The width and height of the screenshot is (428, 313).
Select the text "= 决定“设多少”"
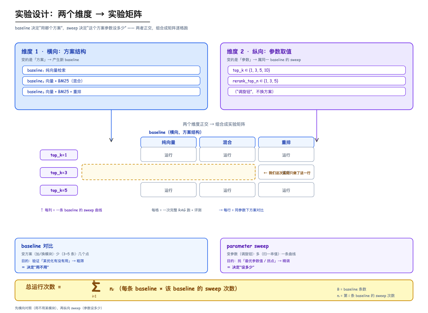(x=241, y=267)
